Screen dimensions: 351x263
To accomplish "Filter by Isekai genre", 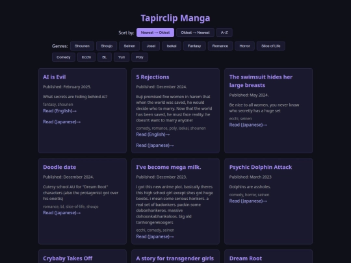I will 172,46.
